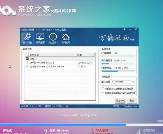Click the 内存使用率 progress bar
The height and width of the screenshot is (134, 163).
(x=118, y=64)
